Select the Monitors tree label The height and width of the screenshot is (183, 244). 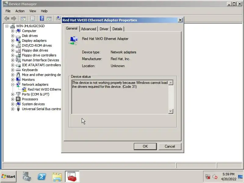[x=28, y=80]
